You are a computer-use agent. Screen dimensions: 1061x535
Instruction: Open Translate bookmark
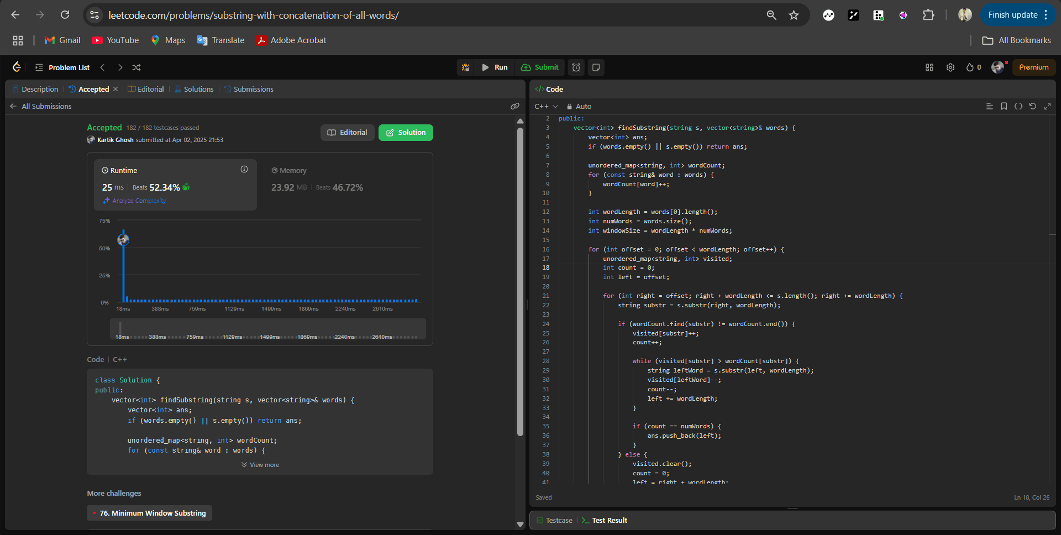click(x=220, y=40)
